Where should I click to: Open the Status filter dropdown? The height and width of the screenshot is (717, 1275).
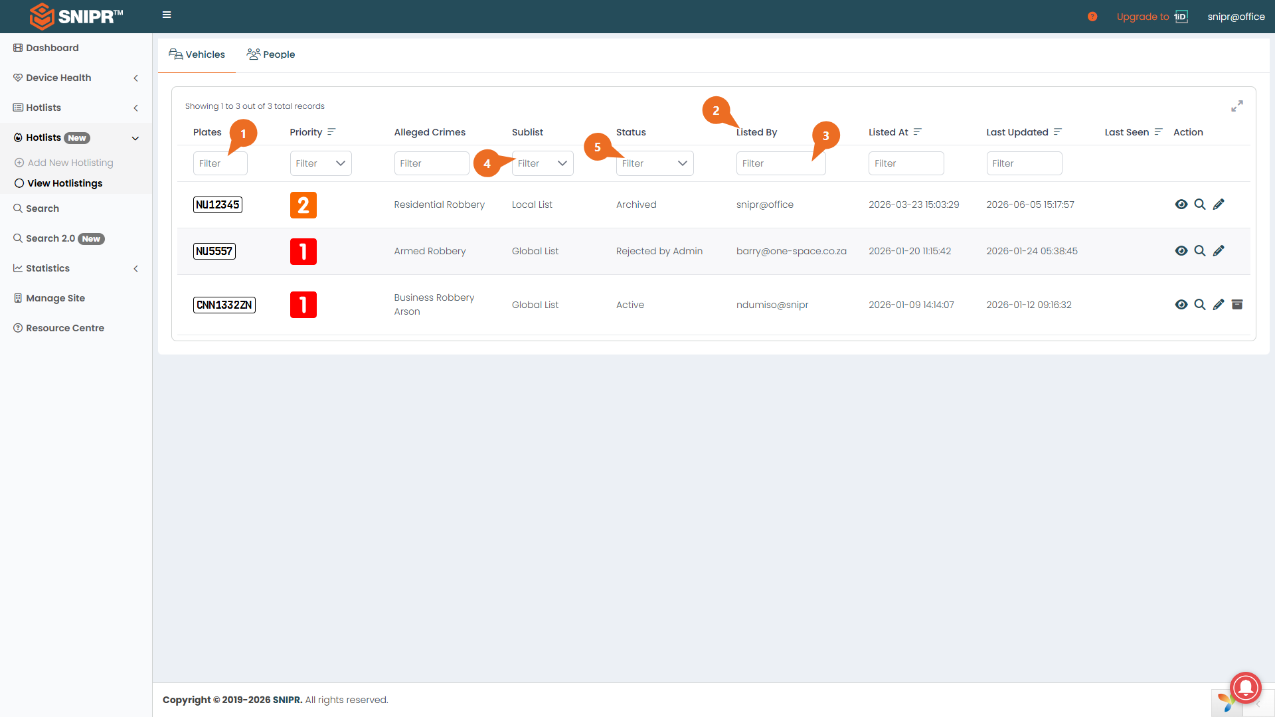(x=655, y=163)
